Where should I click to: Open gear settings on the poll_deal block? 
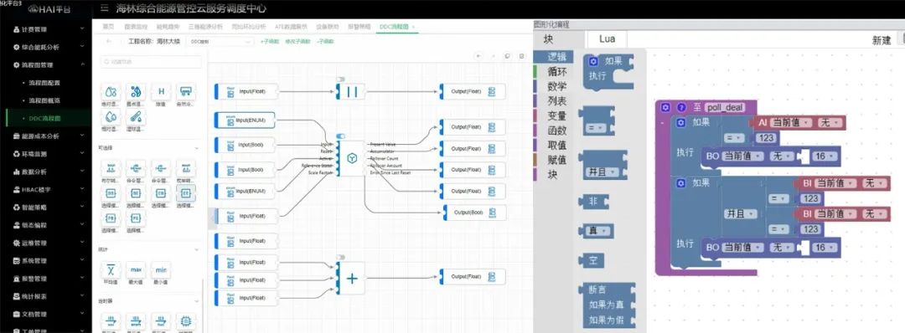coord(665,107)
